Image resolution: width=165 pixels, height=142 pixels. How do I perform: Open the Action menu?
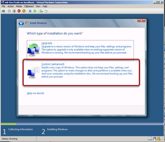10,6
